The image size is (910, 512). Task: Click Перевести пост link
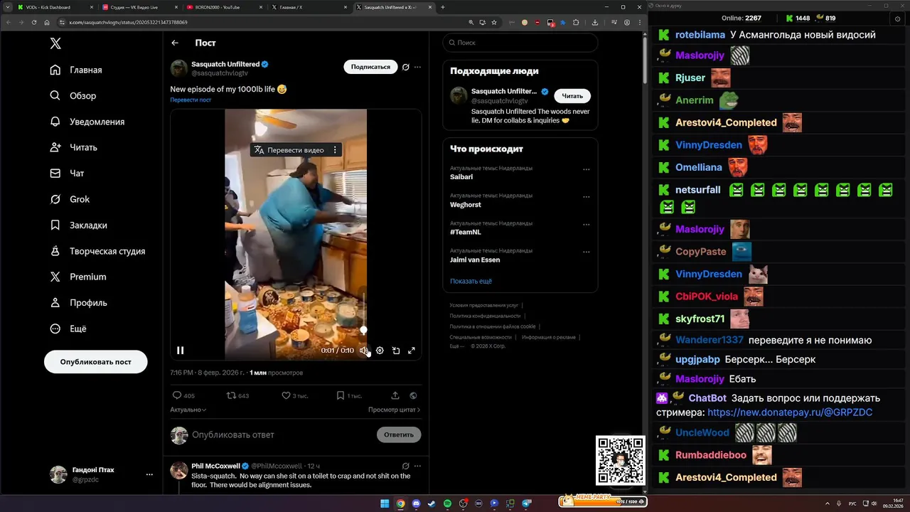pos(191,100)
